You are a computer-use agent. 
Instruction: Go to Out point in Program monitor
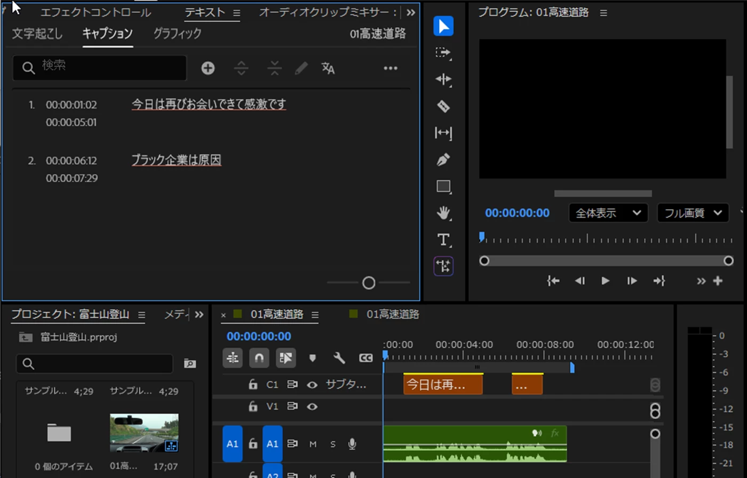659,281
